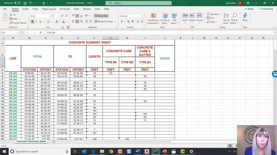
Task: Align text to the right
Action: pos(81,22)
